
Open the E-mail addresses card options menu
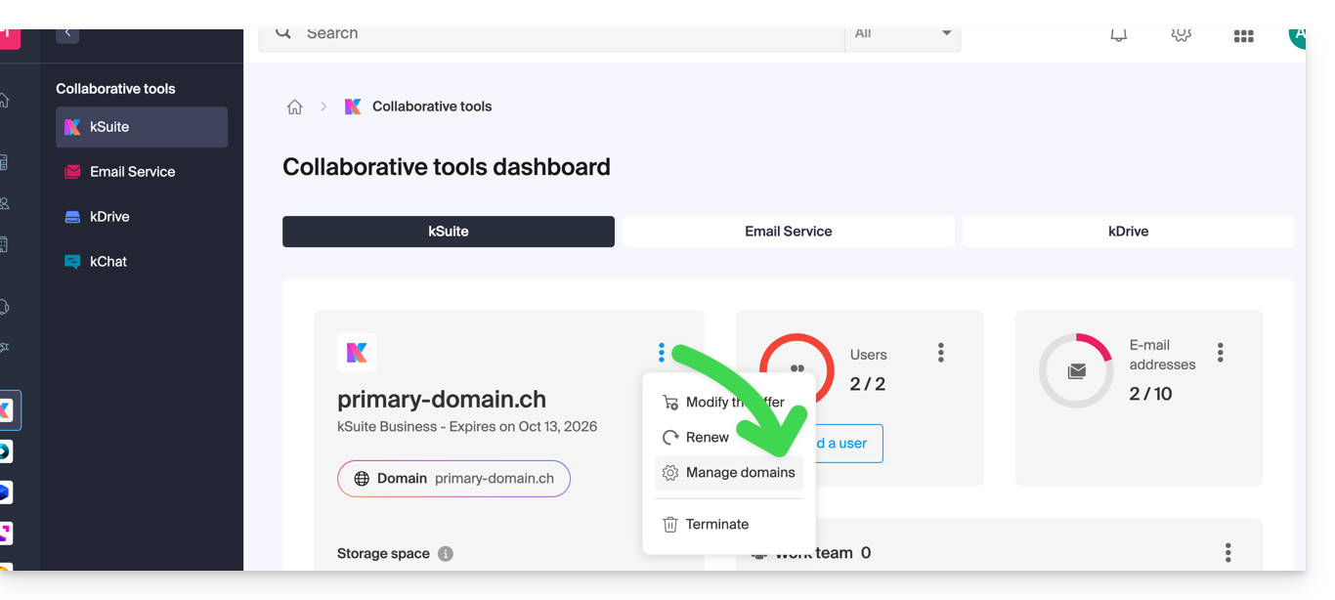coord(1220,353)
